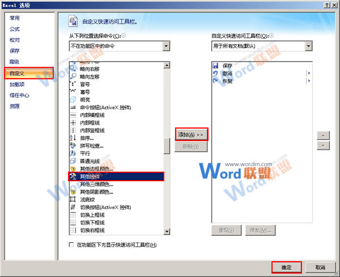The image size is (340, 277).
Task: Click the command list scrollbar down arrow
Action: click(x=167, y=232)
